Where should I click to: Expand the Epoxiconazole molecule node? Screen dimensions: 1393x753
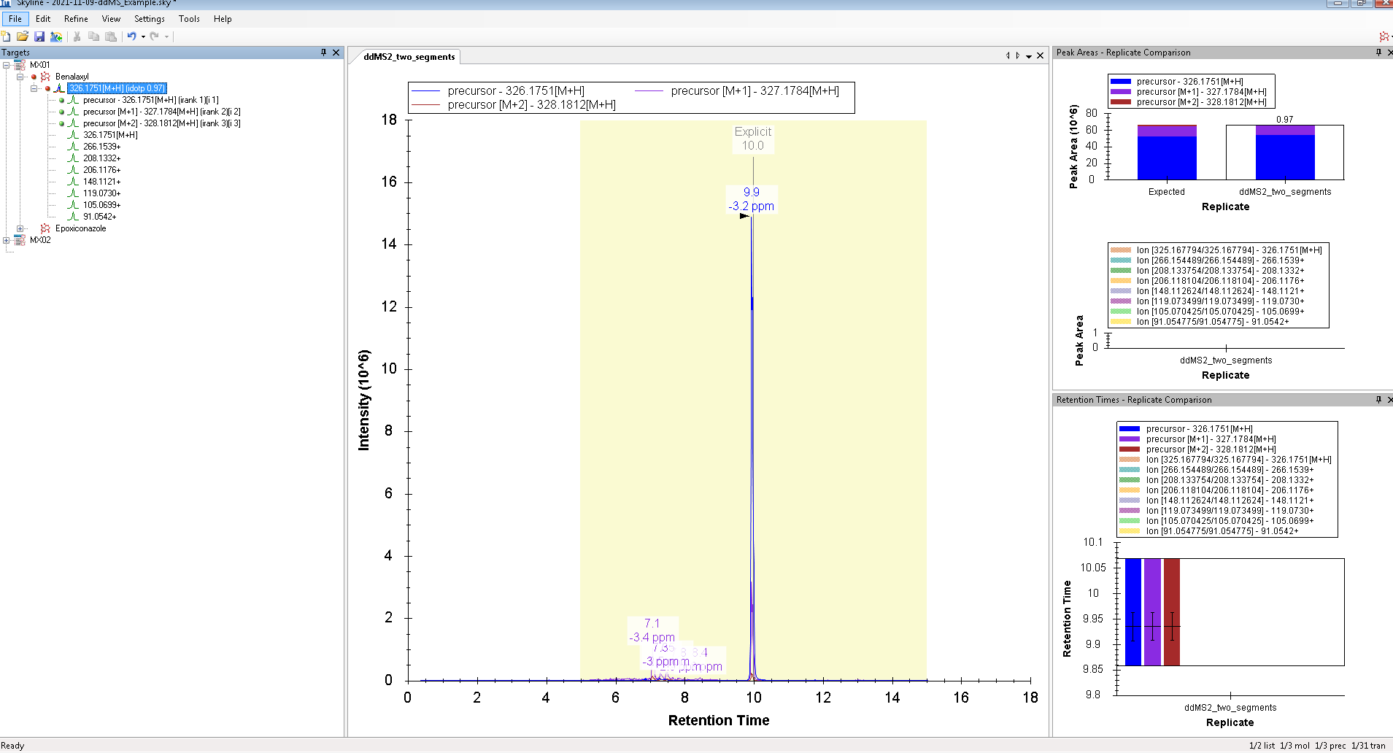(x=20, y=228)
